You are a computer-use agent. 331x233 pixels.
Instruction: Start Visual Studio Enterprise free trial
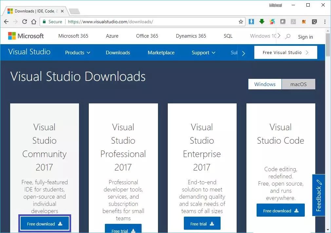click(x=202, y=223)
